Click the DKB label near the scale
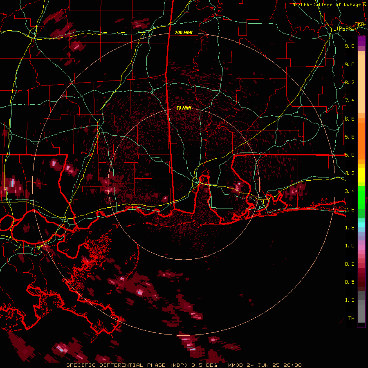 coord(359,24)
